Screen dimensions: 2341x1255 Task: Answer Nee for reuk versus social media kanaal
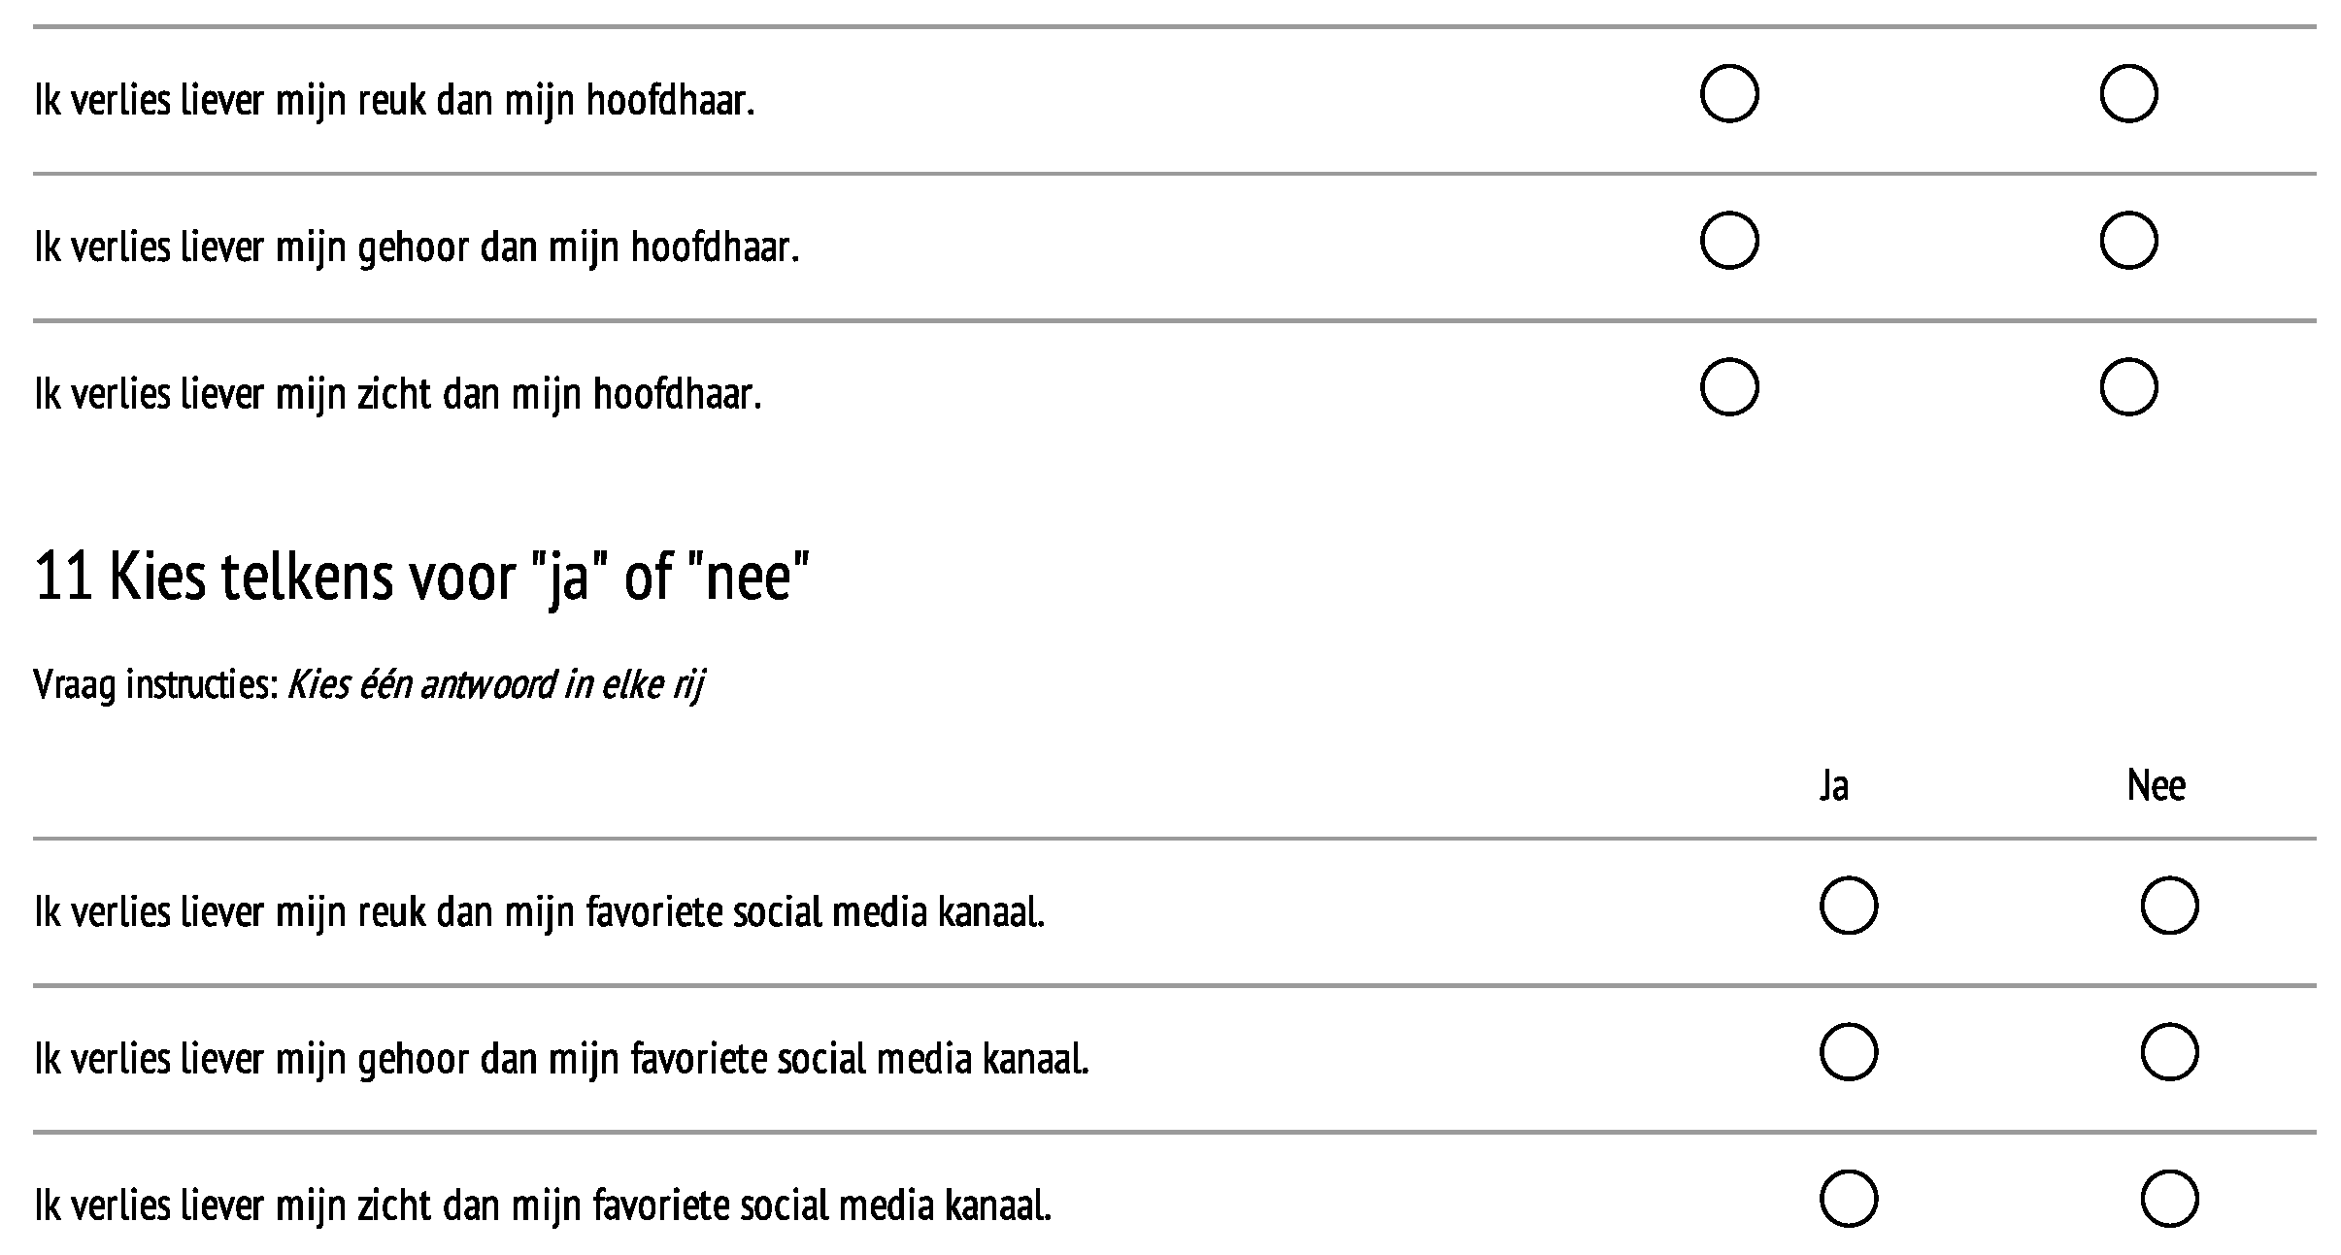(x=2168, y=906)
